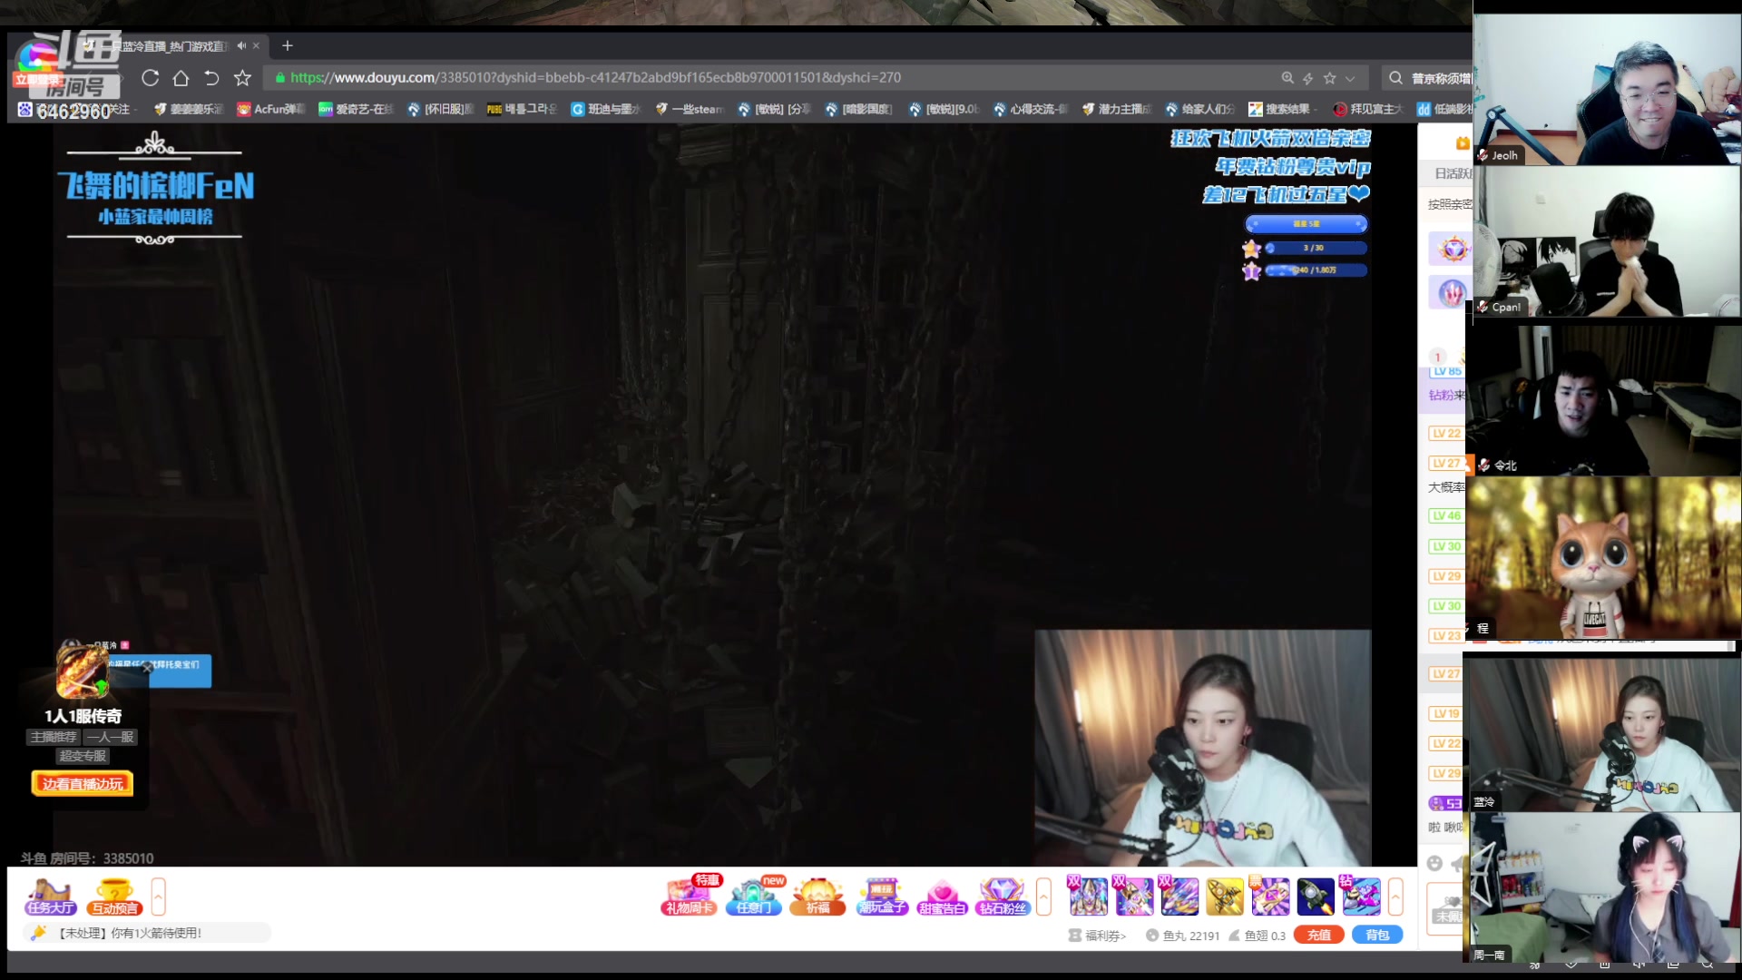
Task: Expand the gift list arrow
Action: click(1395, 897)
